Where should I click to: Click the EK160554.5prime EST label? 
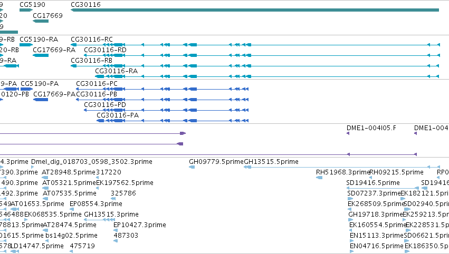coord(378,225)
